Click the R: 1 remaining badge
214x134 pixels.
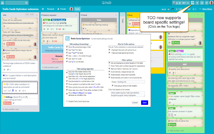195,9
